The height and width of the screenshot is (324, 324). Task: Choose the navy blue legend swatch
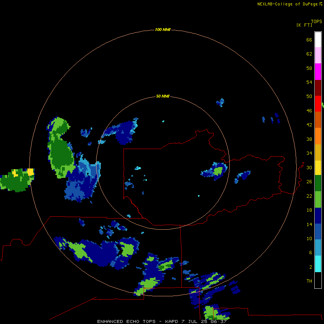318,216
